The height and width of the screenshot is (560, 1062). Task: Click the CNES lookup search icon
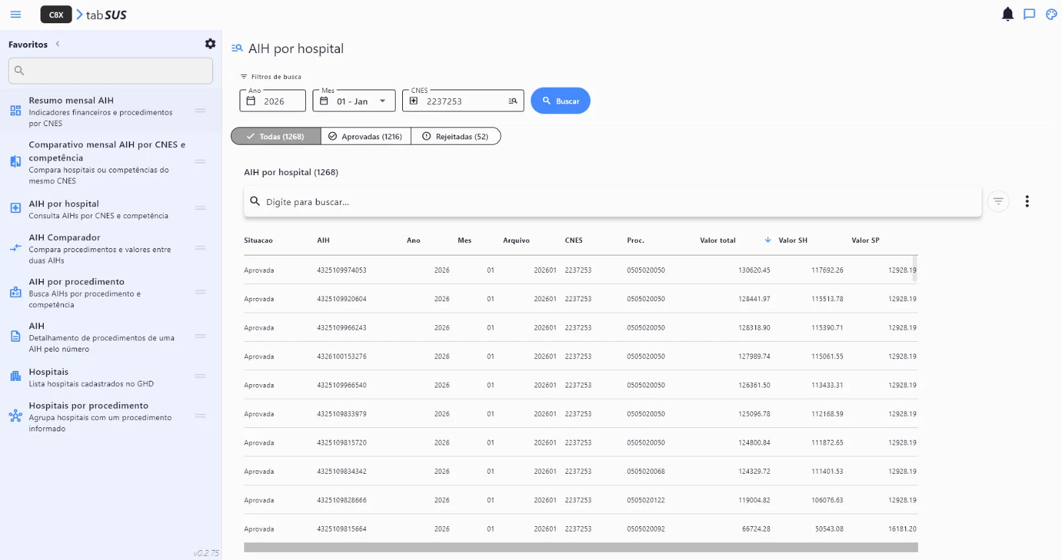512,101
